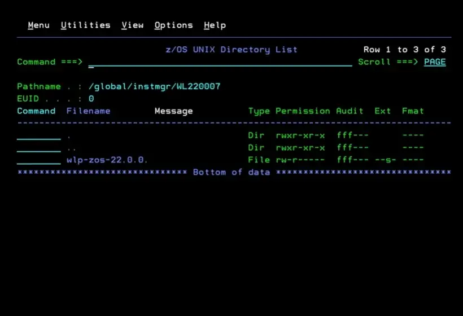Click the pathname /global/instmgr/WL220007
The height and width of the screenshot is (316, 463).
point(155,86)
